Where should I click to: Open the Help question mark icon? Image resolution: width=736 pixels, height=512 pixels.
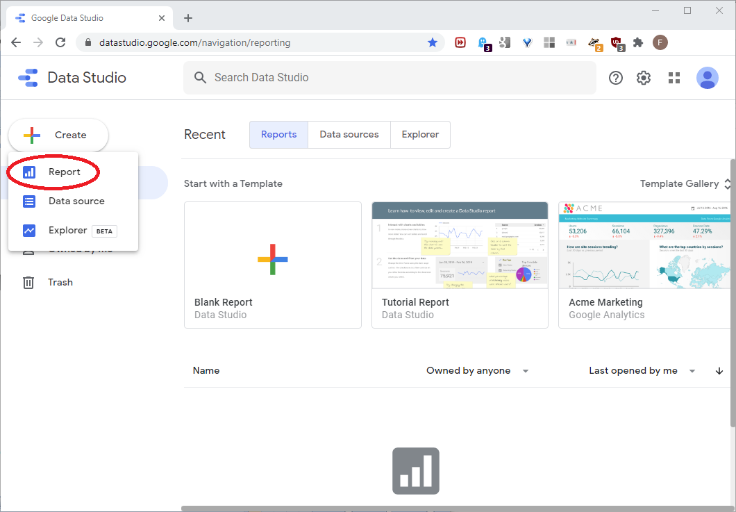pos(615,78)
